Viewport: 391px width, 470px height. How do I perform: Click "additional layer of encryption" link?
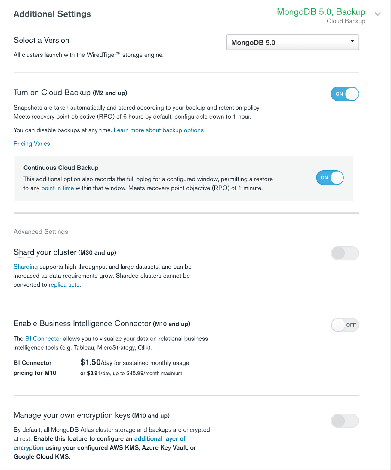pyautogui.click(x=160, y=439)
